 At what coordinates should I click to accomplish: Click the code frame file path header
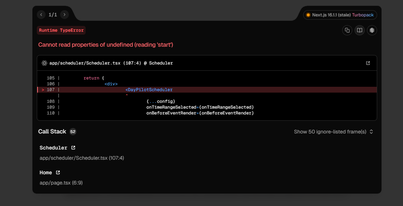[x=111, y=63]
